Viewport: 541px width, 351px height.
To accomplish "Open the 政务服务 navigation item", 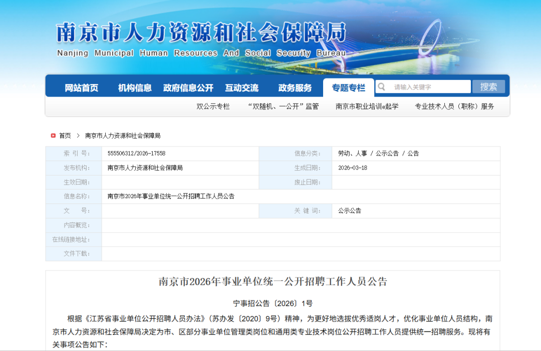I will point(295,88).
